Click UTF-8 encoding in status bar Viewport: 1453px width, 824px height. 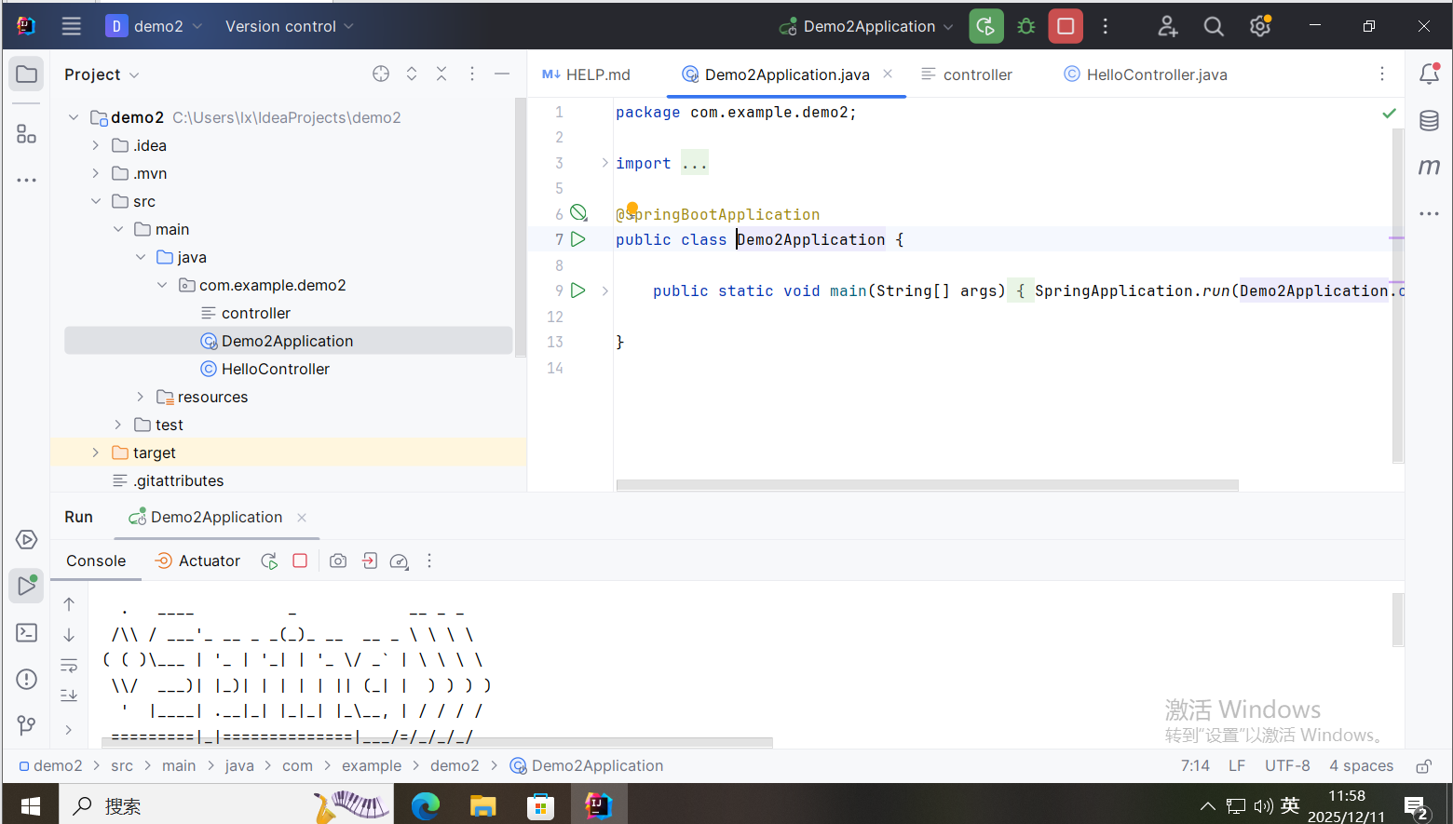click(x=1287, y=765)
